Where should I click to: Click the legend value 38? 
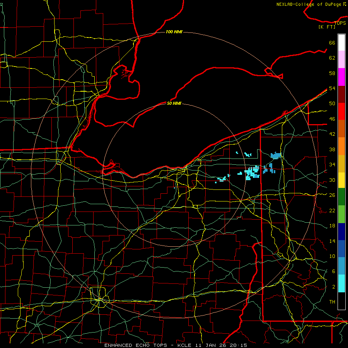(x=332, y=149)
